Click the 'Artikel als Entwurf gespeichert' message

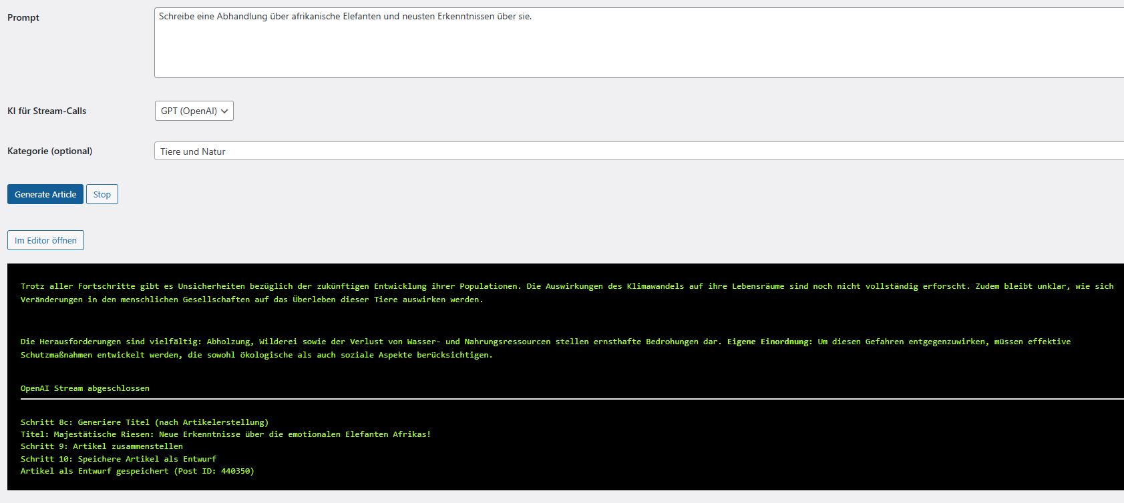coord(137,471)
